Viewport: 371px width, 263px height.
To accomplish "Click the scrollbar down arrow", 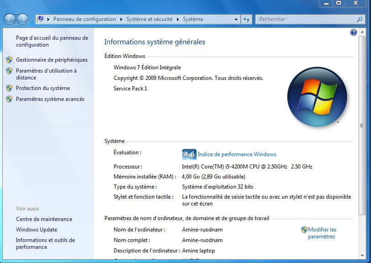I will pos(362,256).
